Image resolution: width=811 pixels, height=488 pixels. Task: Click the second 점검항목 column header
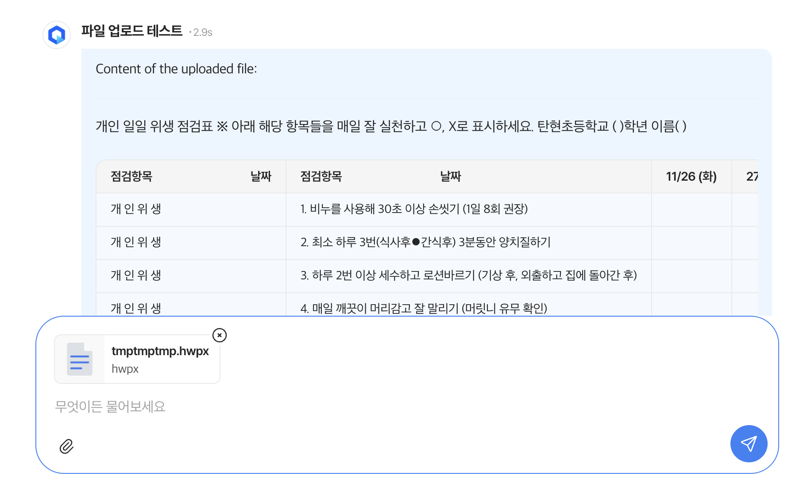coord(321,177)
